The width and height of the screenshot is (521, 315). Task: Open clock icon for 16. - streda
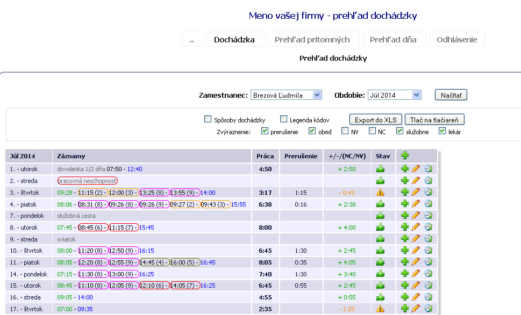click(x=429, y=297)
